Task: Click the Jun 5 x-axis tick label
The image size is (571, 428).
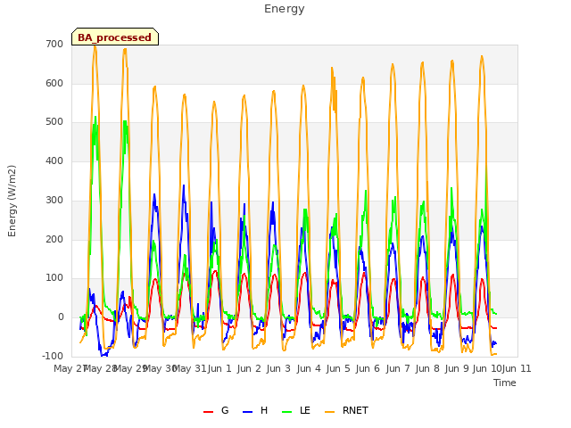Action: tap(338, 368)
